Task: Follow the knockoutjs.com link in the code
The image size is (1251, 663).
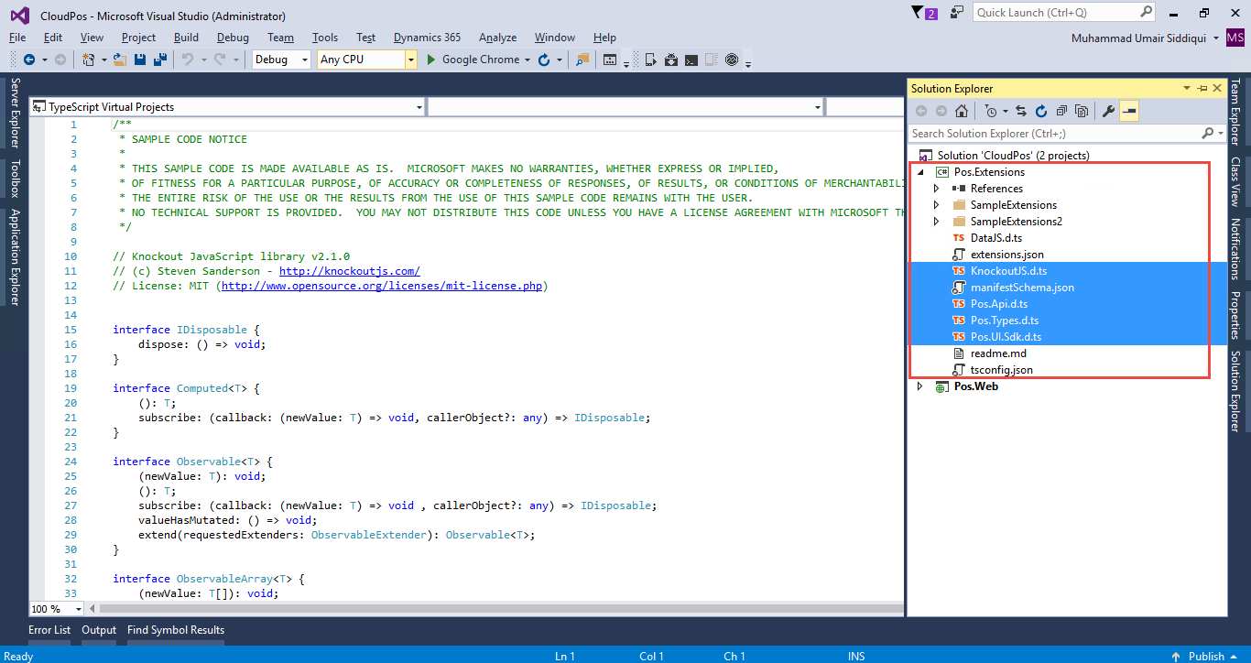Action: click(x=349, y=270)
